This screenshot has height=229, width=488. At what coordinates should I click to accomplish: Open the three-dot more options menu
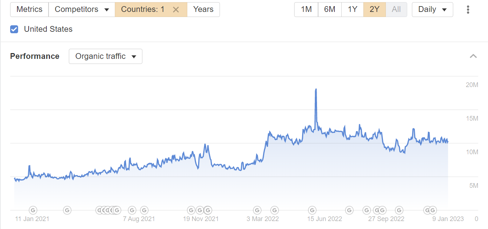(x=468, y=10)
